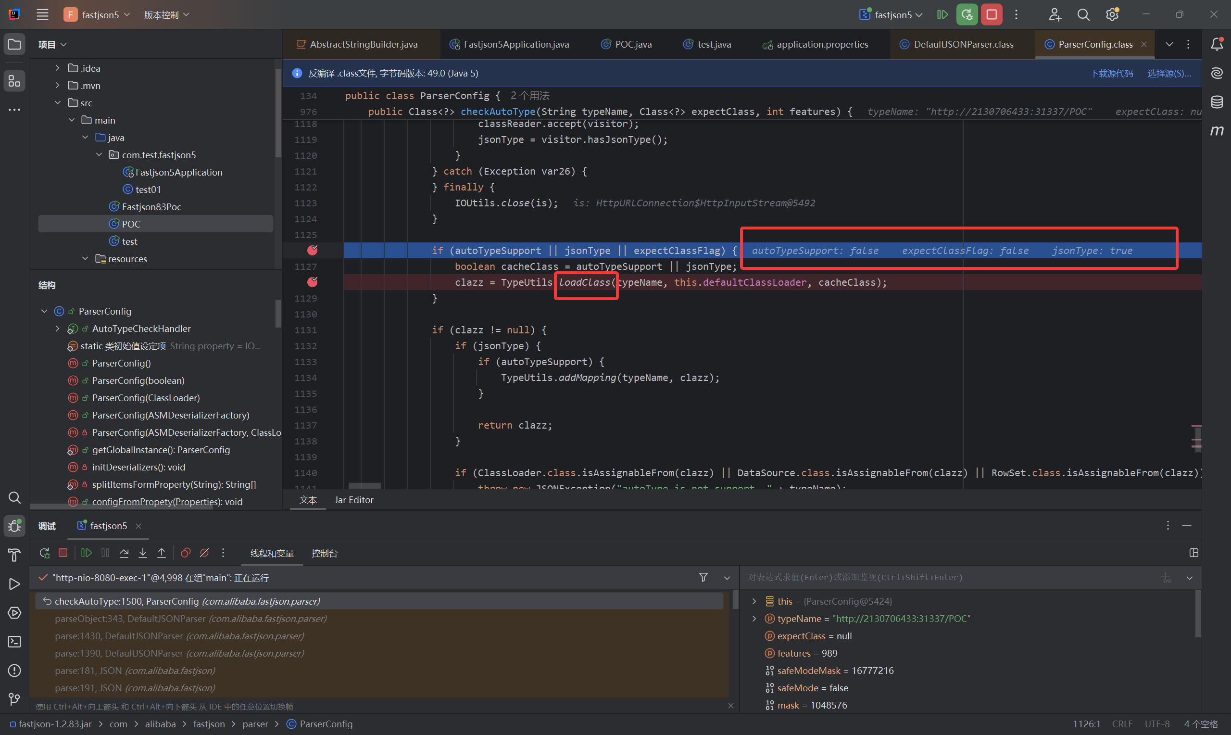Expand the .idea folder

point(57,68)
